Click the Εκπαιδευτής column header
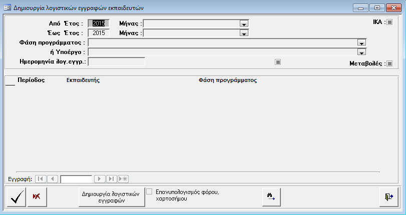The width and height of the screenshot is (406, 215). tap(83, 80)
